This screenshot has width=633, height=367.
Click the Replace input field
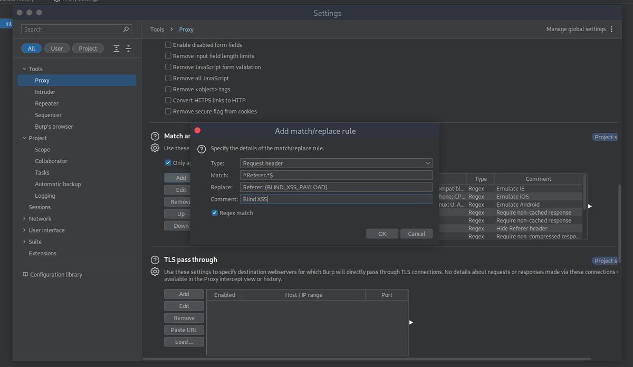[336, 187]
